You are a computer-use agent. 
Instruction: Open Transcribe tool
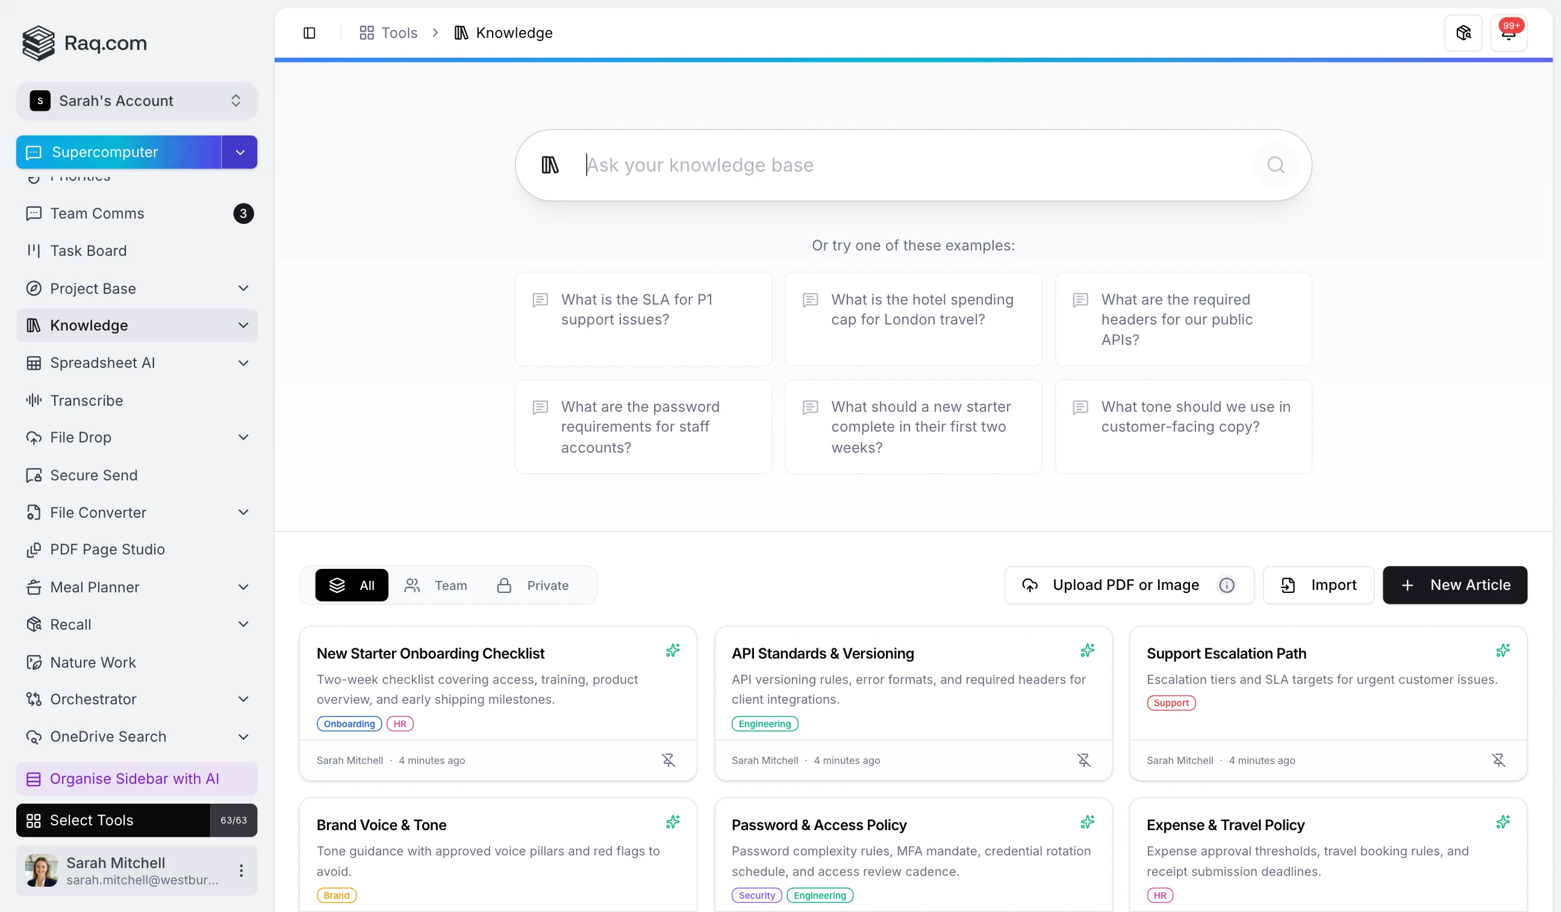(x=137, y=400)
